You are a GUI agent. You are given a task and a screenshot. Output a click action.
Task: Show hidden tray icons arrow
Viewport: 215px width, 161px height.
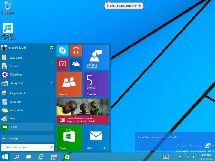[x=173, y=157]
